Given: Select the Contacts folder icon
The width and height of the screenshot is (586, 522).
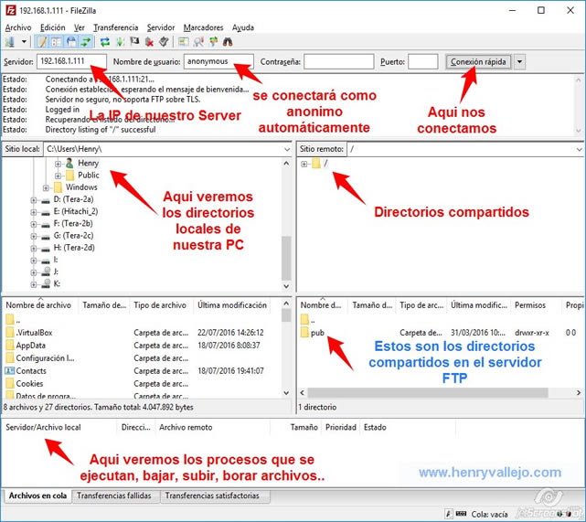Looking at the screenshot, I should 10,370.
